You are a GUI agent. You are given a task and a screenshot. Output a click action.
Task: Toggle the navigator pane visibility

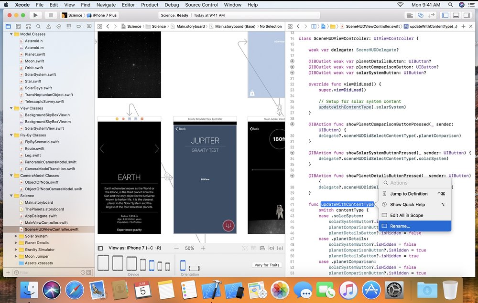pyautogui.click(x=445, y=15)
